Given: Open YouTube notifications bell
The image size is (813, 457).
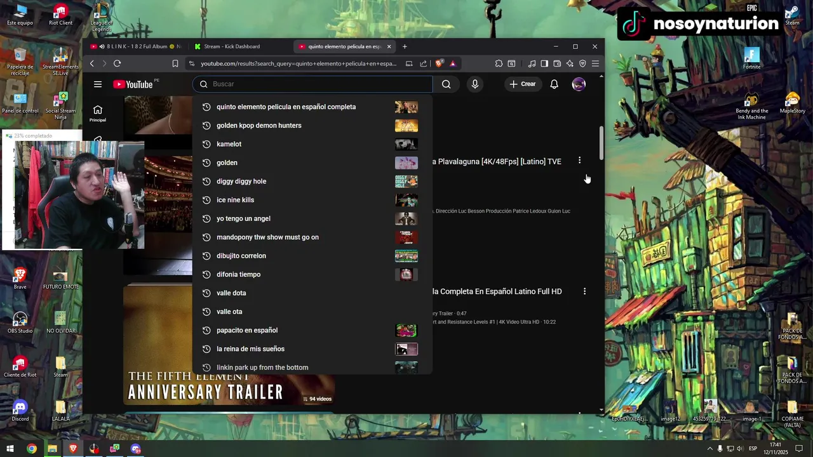Looking at the screenshot, I should click(x=554, y=84).
